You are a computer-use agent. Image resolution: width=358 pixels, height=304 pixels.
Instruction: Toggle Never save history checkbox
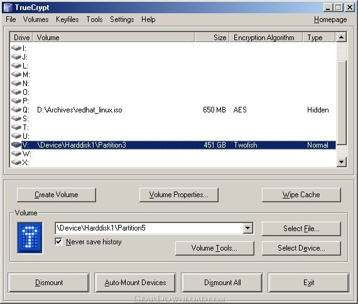[x=58, y=241]
